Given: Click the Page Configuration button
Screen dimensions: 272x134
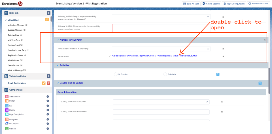Looking at the screenshot, I should [x=234, y=4].
